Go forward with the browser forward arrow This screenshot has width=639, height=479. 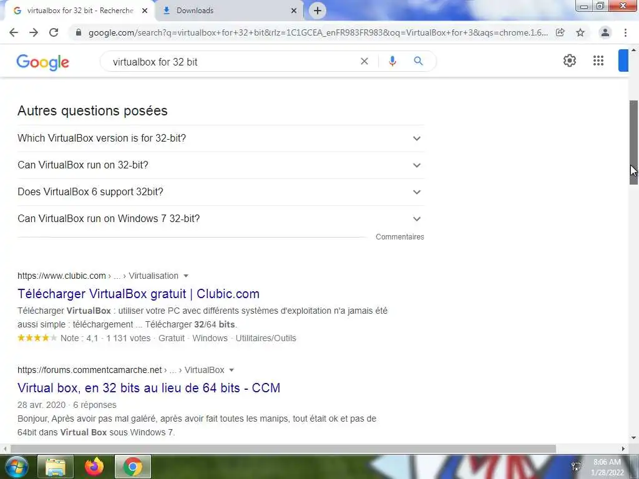tap(34, 32)
